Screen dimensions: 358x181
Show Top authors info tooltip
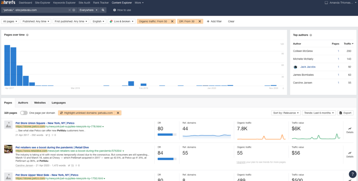click(311, 35)
